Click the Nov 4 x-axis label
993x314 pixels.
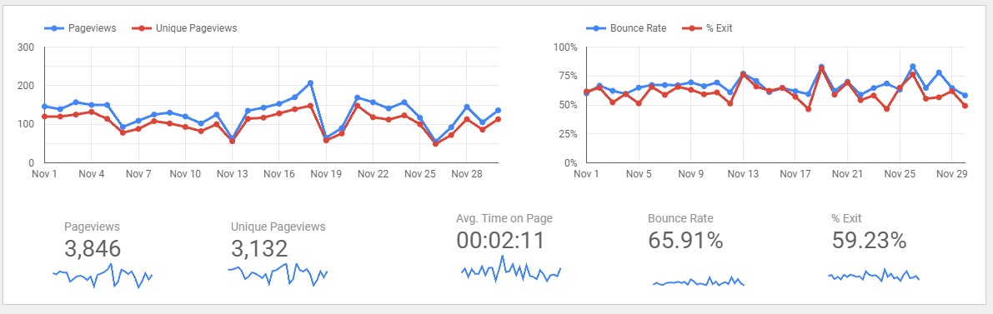click(91, 173)
